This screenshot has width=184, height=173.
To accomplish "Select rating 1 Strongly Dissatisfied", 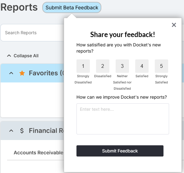I will (x=83, y=66).
